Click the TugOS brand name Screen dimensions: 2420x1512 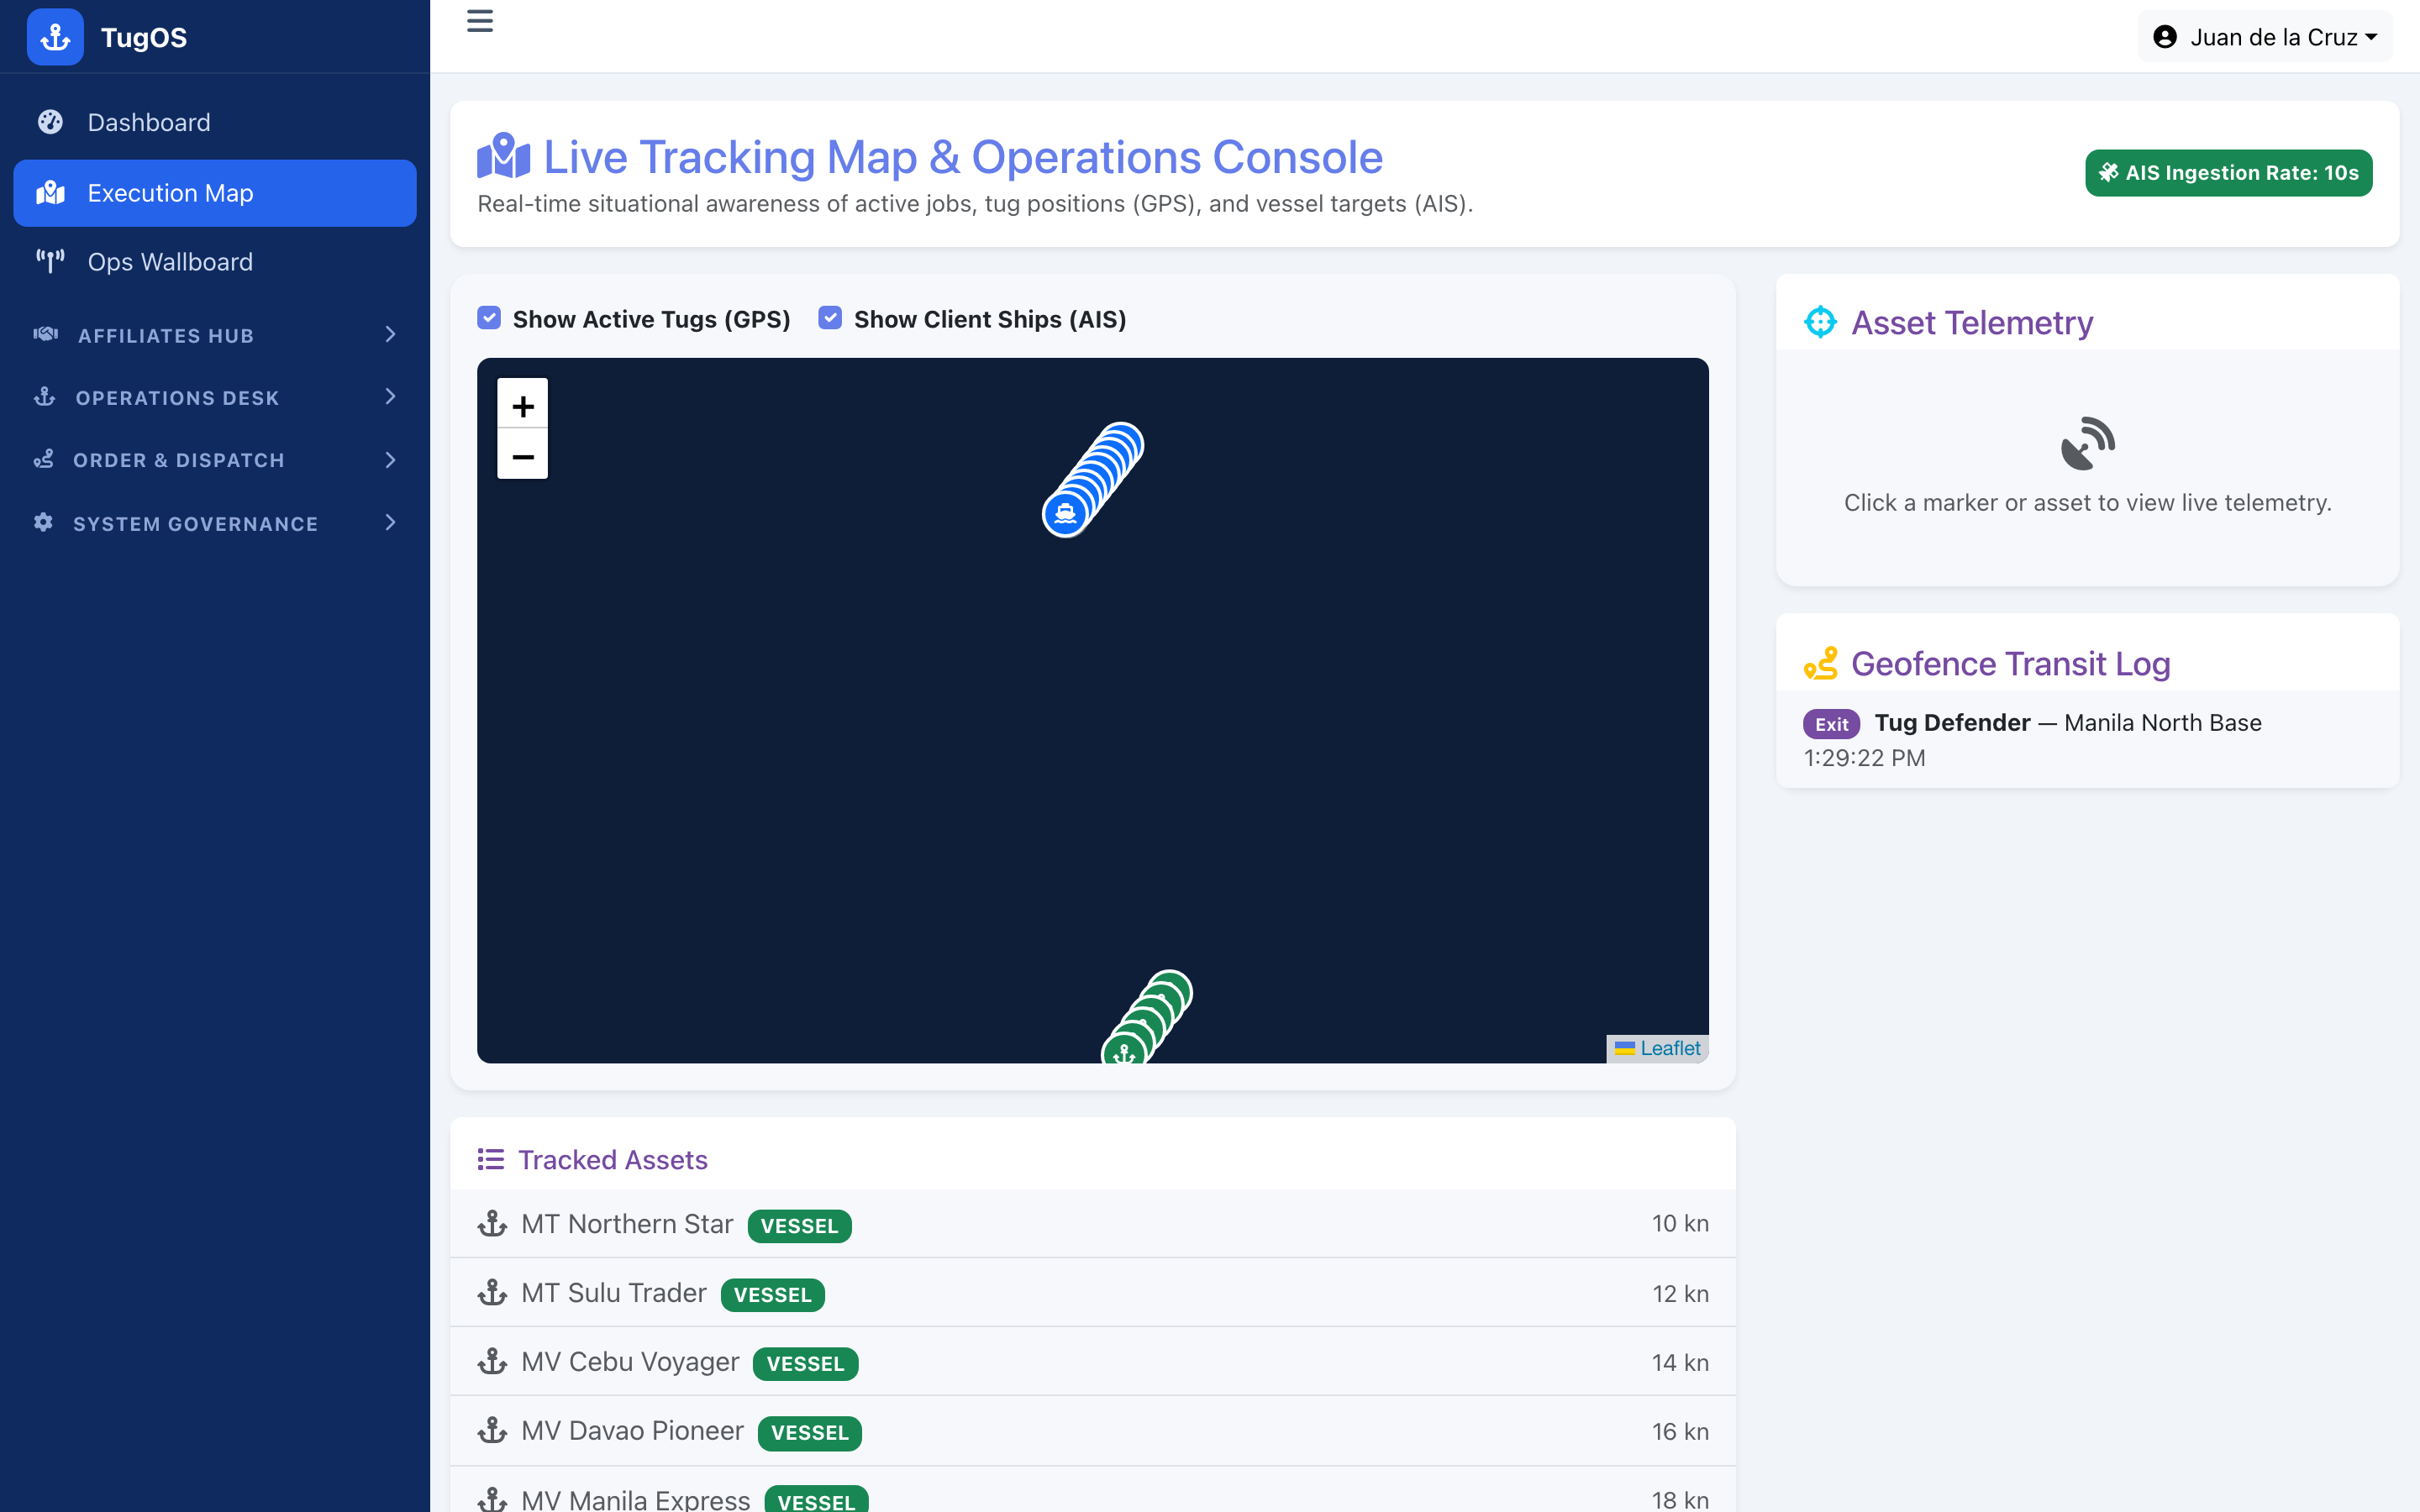[144, 37]
